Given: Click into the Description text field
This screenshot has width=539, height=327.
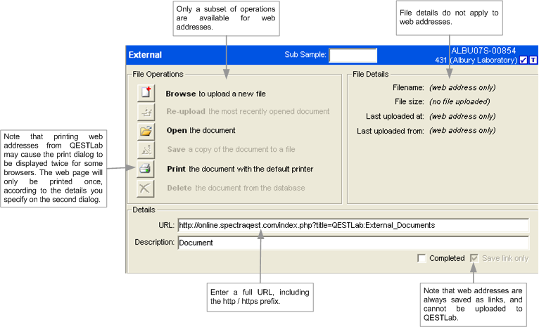Looking at the screenshot, I should [353, 243].
